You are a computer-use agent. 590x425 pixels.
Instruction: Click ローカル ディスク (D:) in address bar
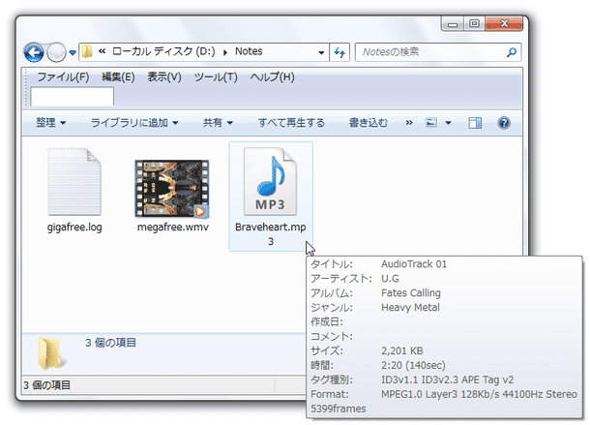pyautogui.click(x=163, y=51)
